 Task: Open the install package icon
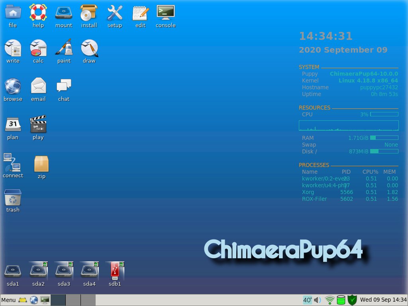[89, 12]
